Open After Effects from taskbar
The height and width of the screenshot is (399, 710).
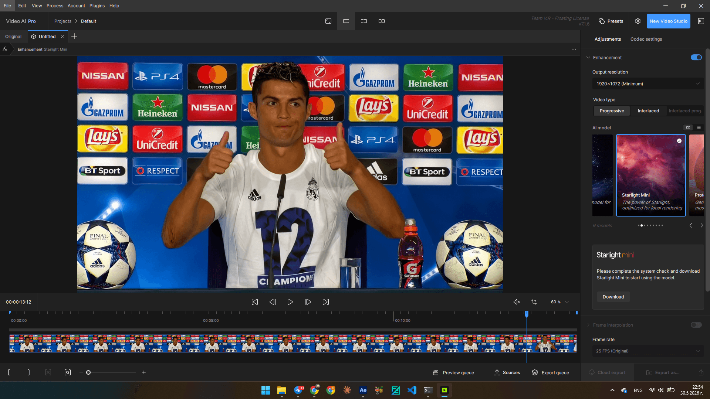click(x=363, y=390)
